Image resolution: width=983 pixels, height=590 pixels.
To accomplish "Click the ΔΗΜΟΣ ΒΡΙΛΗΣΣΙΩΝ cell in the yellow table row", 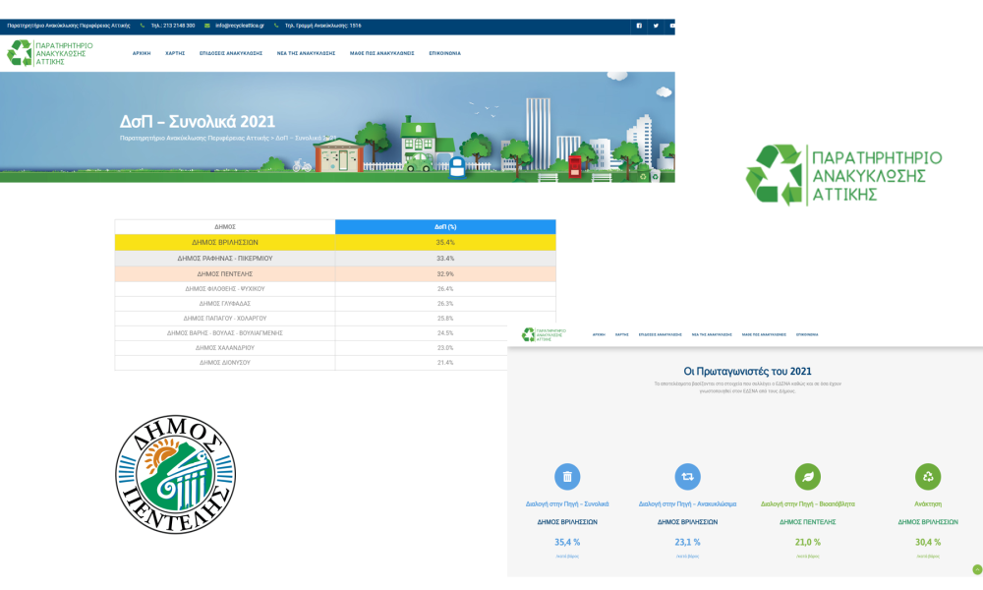I will (225, 243).
